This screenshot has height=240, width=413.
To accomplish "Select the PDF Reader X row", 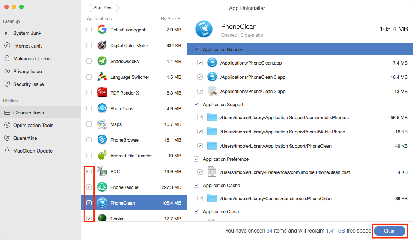I will coord(134,93).
